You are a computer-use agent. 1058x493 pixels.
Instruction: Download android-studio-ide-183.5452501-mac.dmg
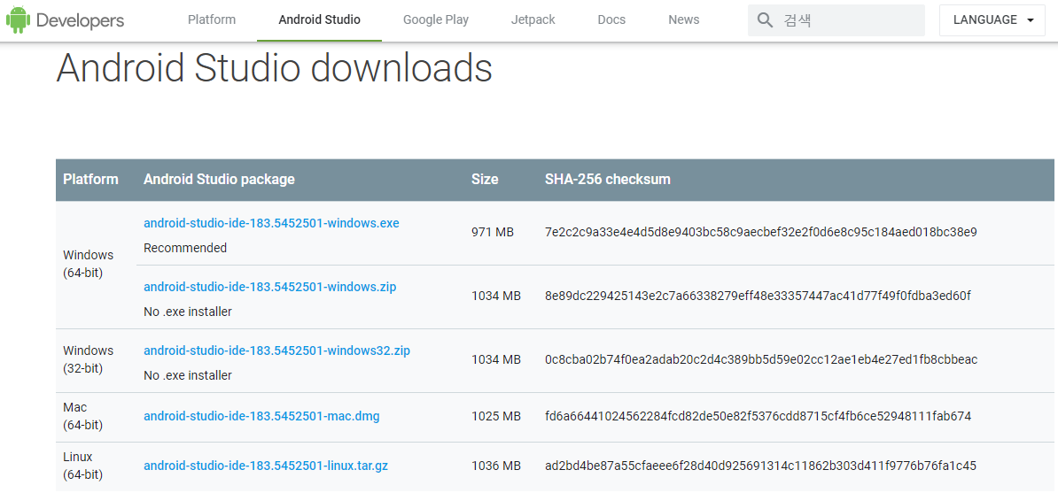(261, 416)
